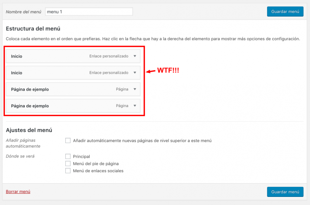This screenshot has width=310, height=205.
Task: Toggle the Menú del pie de página checkbox
Action: (x=68, y=163)
